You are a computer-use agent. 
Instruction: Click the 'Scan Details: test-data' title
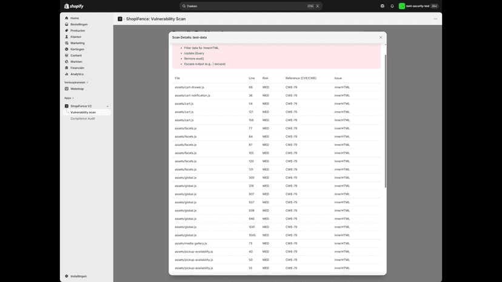click(x=190, y=38)
